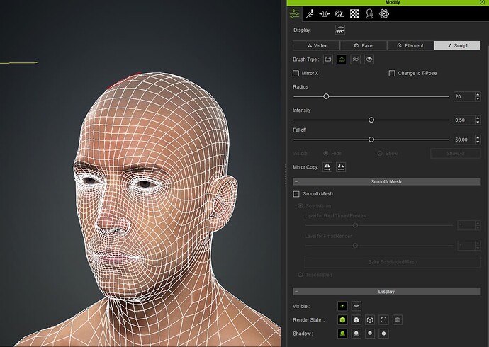Choose the fourth Shadow option

(383, 334)
